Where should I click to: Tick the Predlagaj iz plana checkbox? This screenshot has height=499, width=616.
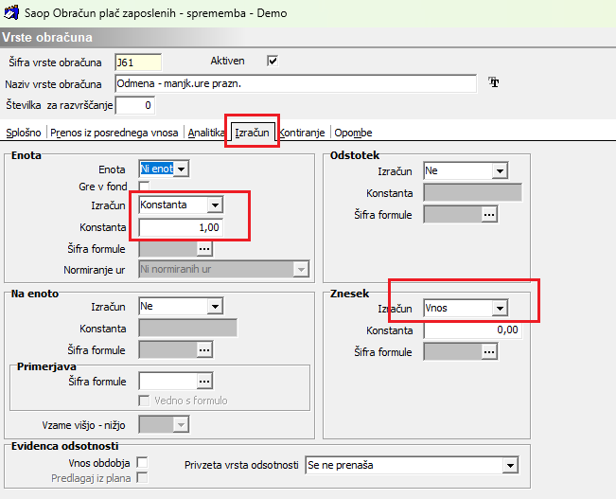click(142, 478)
